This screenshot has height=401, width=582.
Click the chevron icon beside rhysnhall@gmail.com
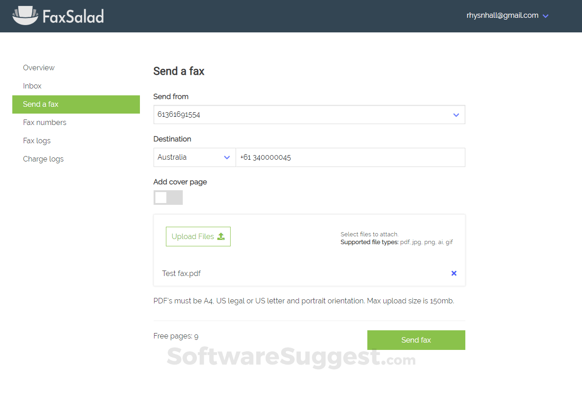pos(545,15)
